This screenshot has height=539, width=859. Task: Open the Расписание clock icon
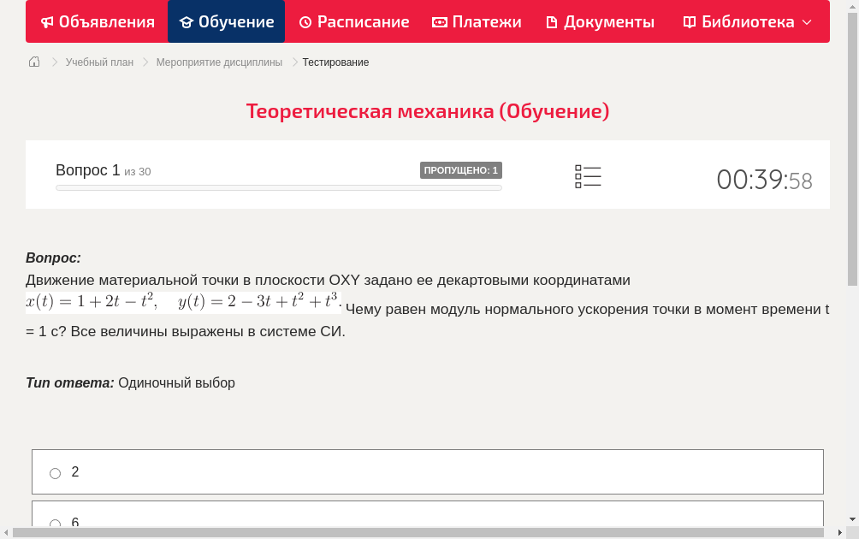pos(305,21)
